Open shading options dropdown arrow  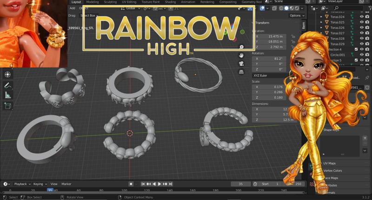[302, 8]
